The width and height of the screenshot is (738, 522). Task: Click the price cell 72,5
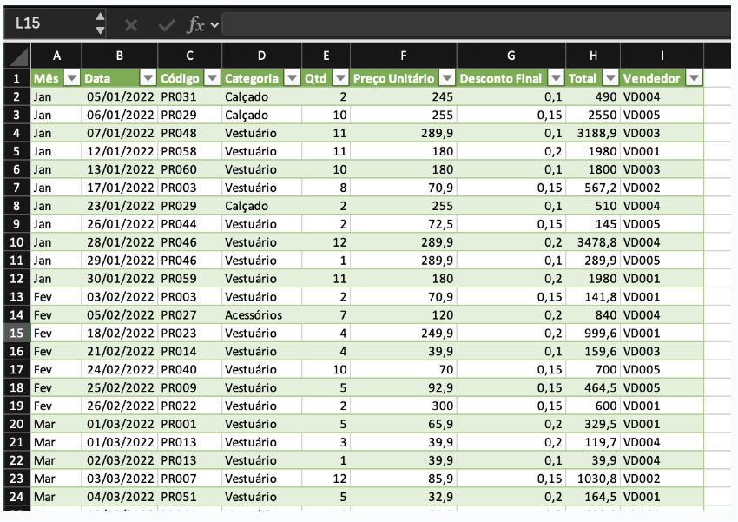[x=404, y=224]
